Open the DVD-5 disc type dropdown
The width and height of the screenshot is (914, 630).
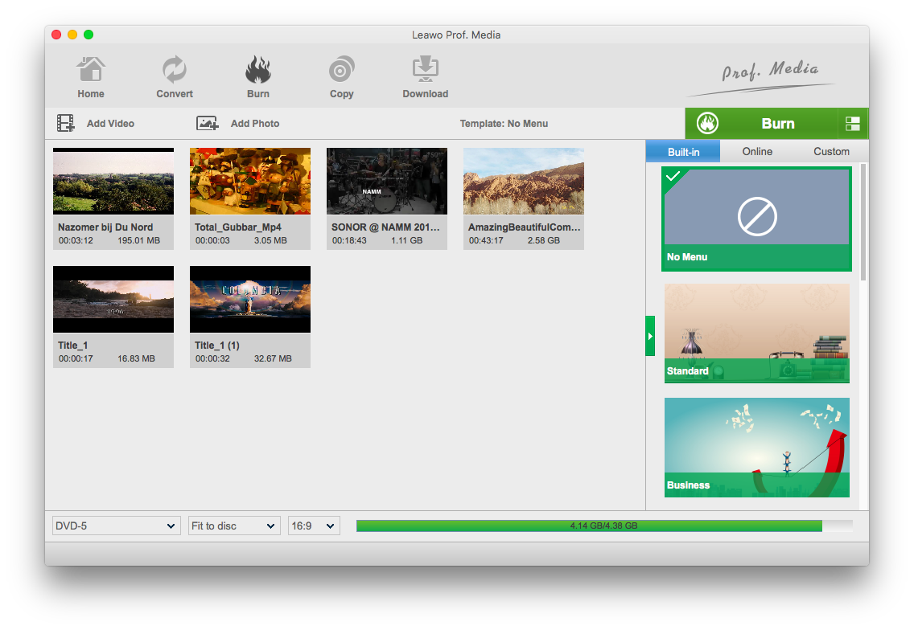point(116,526)
